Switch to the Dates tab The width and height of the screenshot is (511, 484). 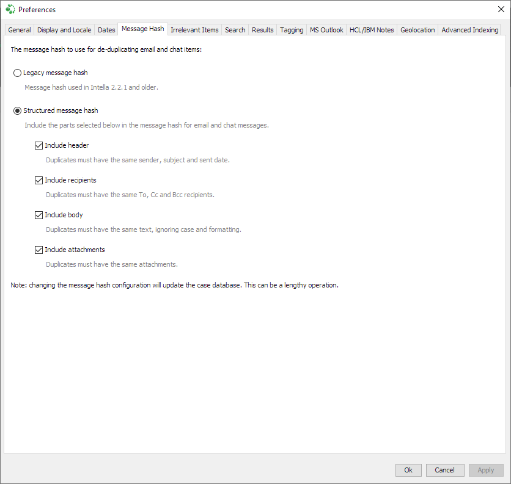pyautogui.click(x=106, y=29)
